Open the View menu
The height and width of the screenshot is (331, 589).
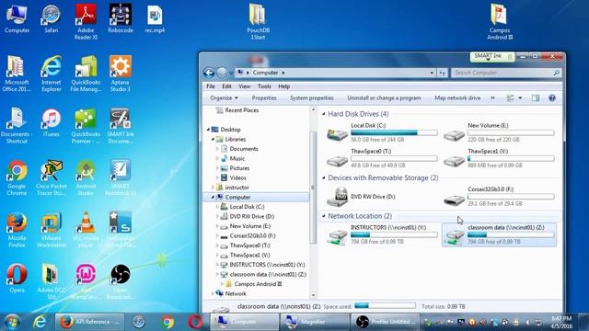(244, 86)
